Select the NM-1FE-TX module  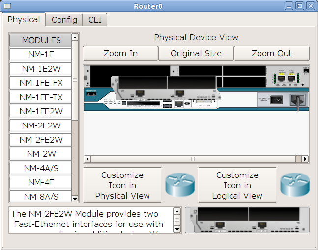coord(41,97)
